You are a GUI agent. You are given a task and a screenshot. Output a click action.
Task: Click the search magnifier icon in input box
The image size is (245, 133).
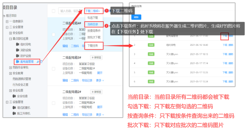click(80, 11)
